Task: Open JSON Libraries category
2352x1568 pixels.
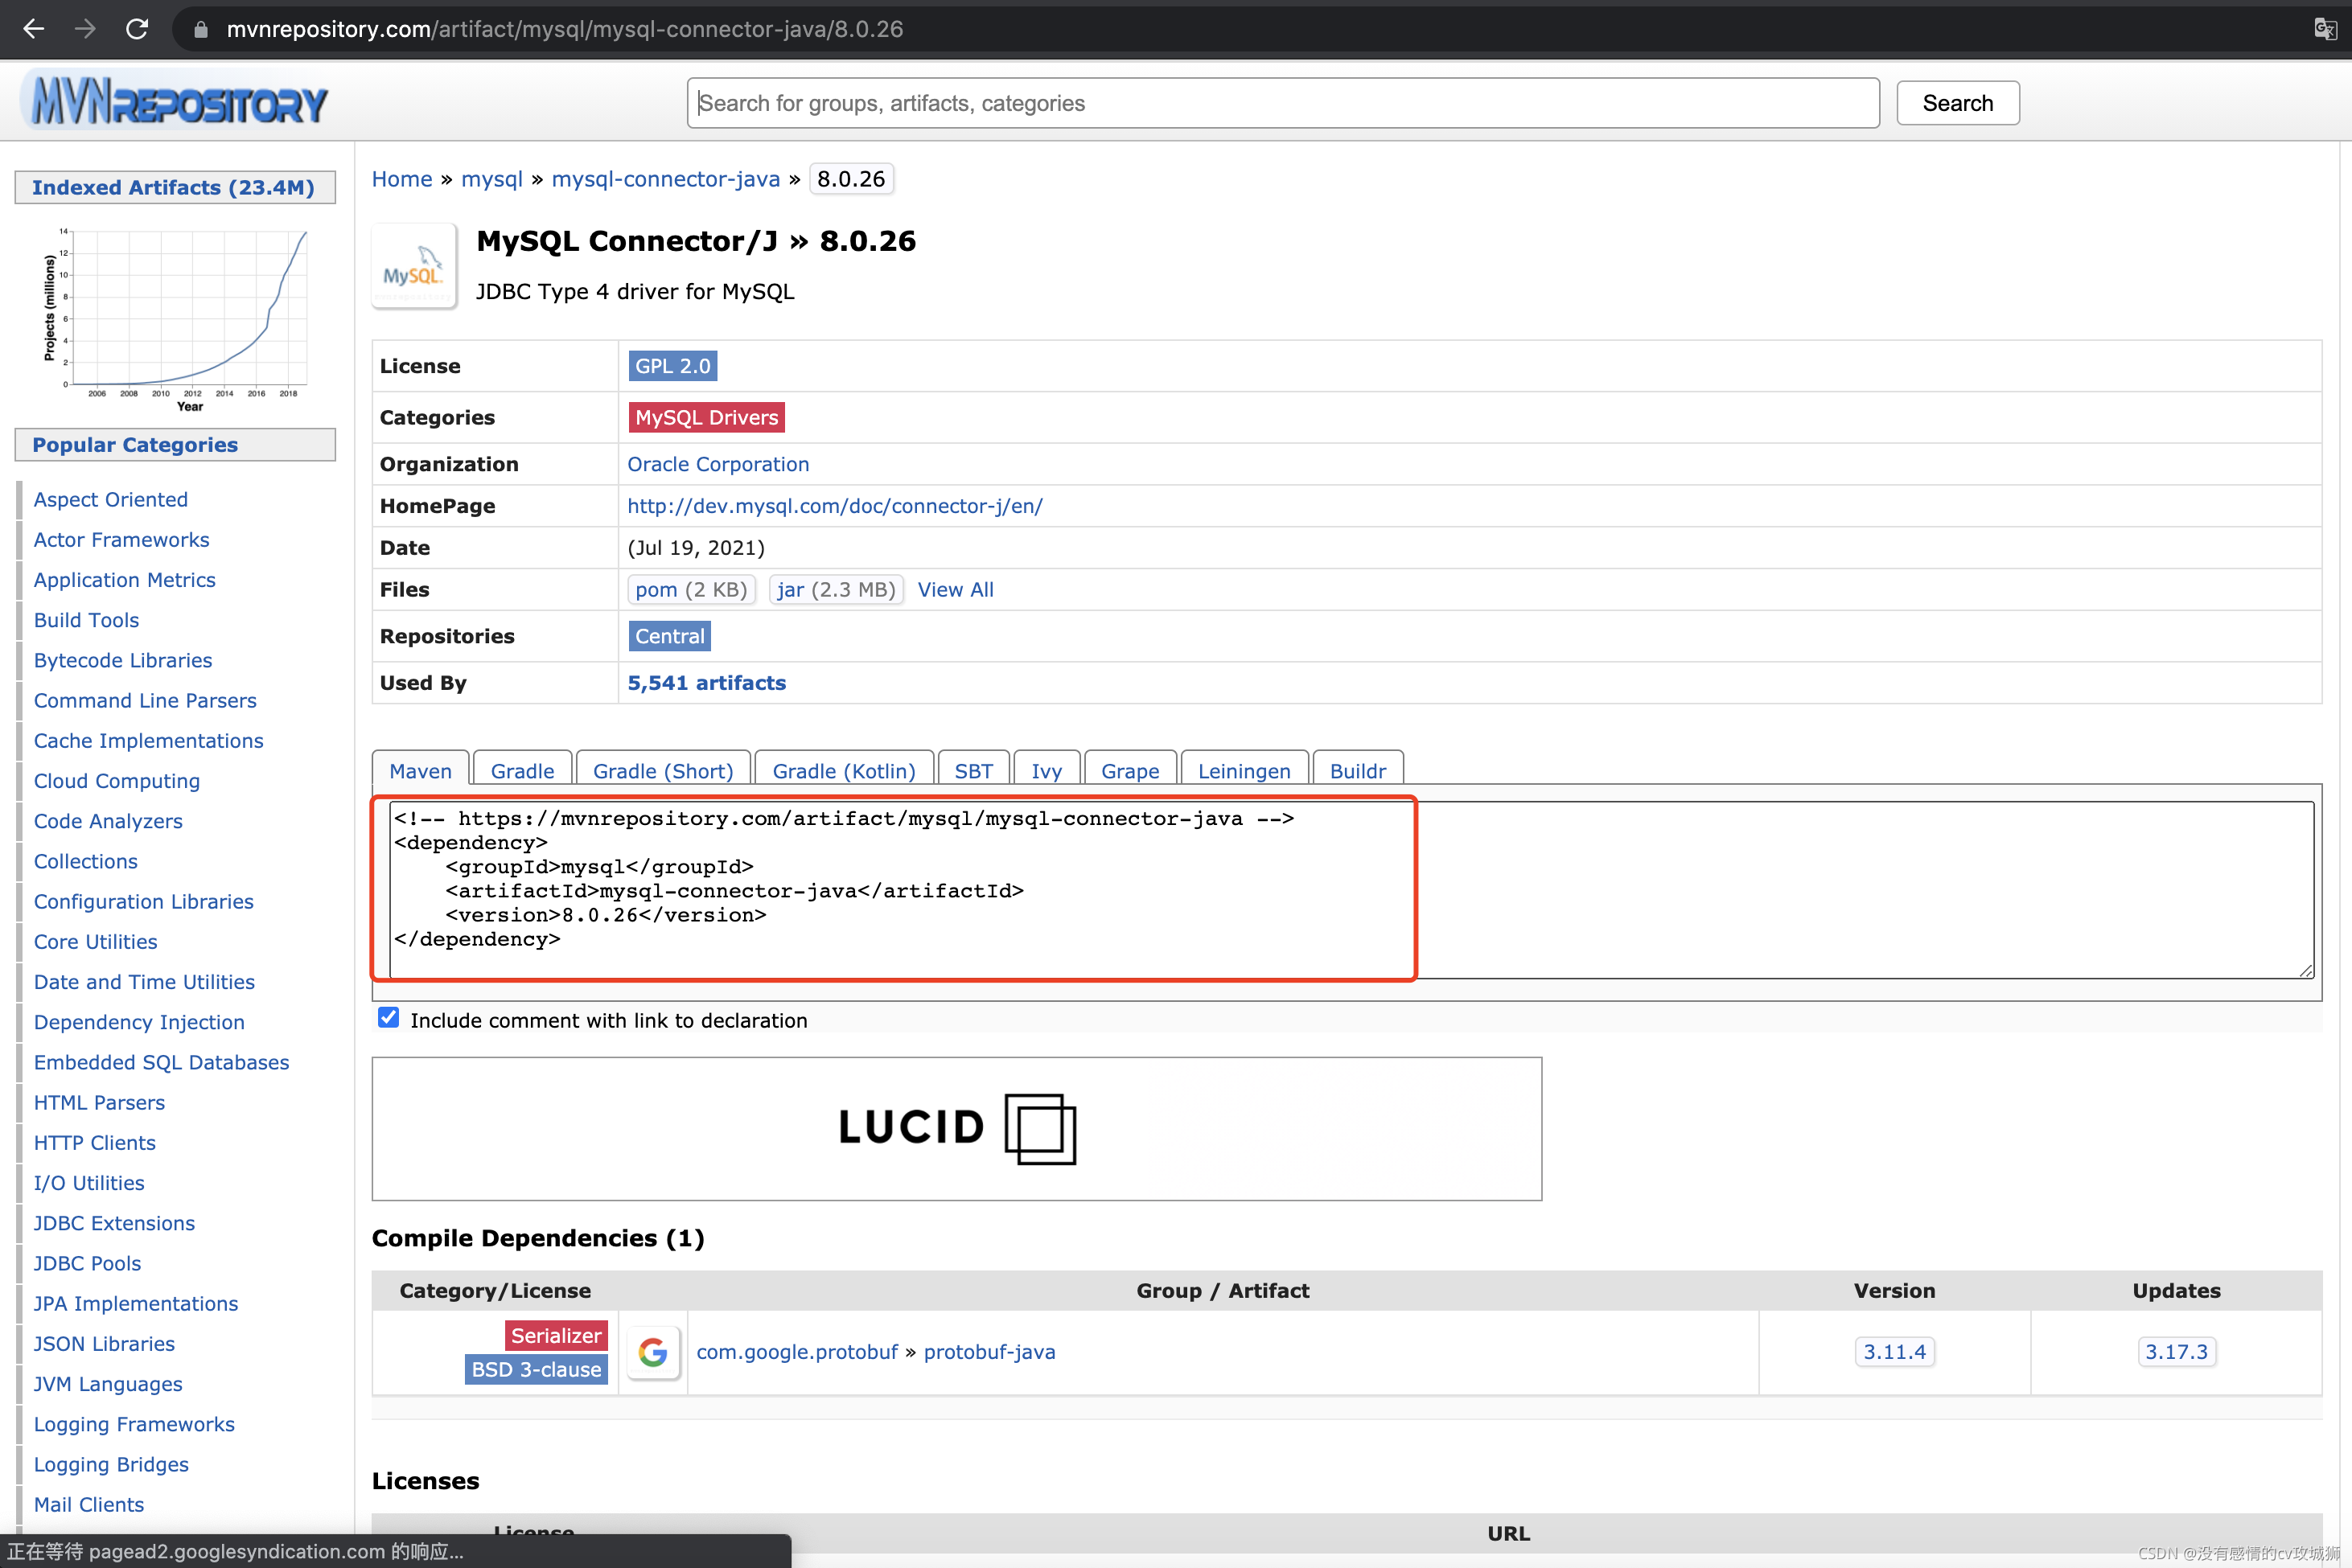Action: coord(105,1344)
